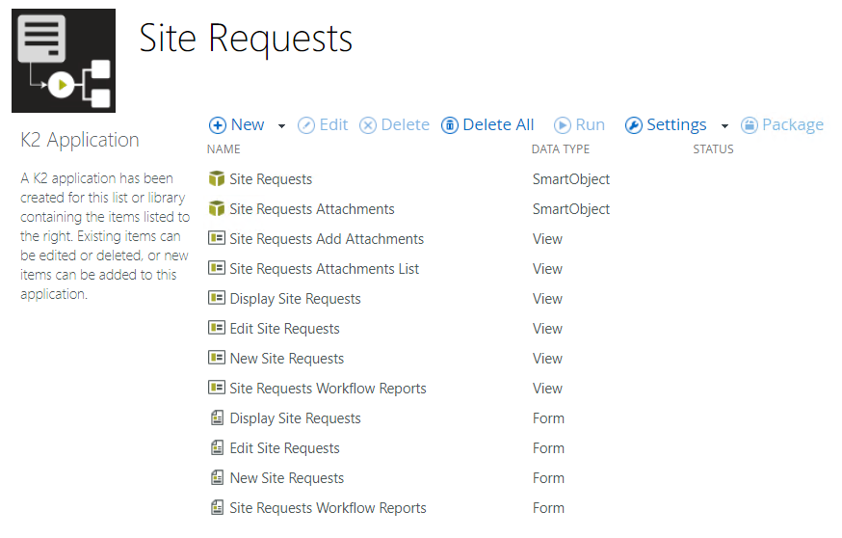Select the New Site Requests form name
Screen dimensions: 842x538
(x=287, y=478)
